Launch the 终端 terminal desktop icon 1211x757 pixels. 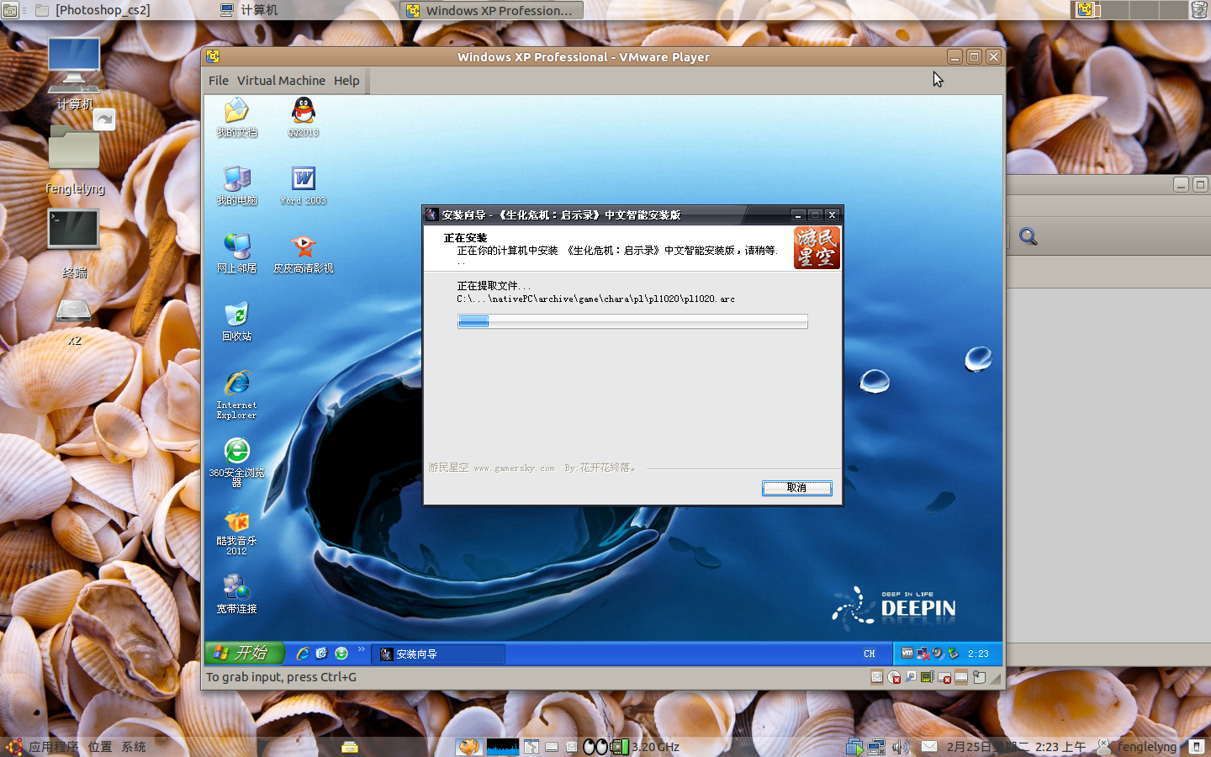pos(74,244)
